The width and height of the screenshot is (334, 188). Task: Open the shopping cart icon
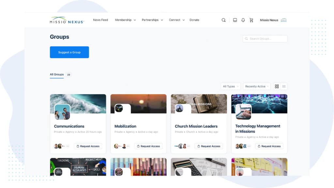coord(251,20)
